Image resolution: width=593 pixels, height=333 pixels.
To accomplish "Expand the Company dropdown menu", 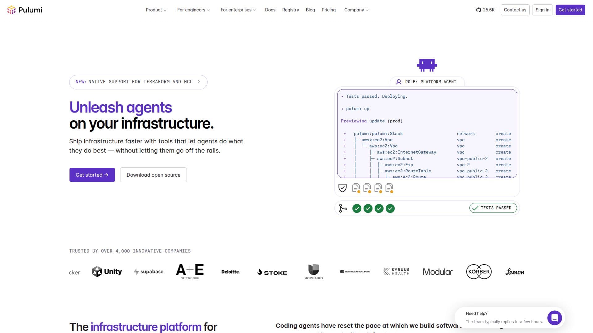I will coord(356,10).
